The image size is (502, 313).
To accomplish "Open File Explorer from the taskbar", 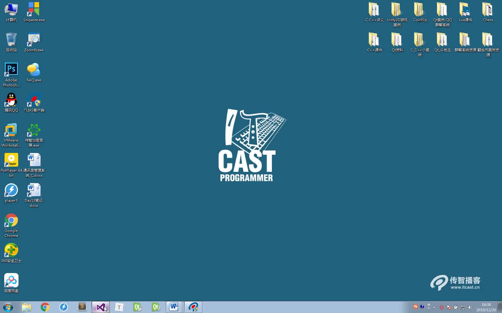I will 27,307.
